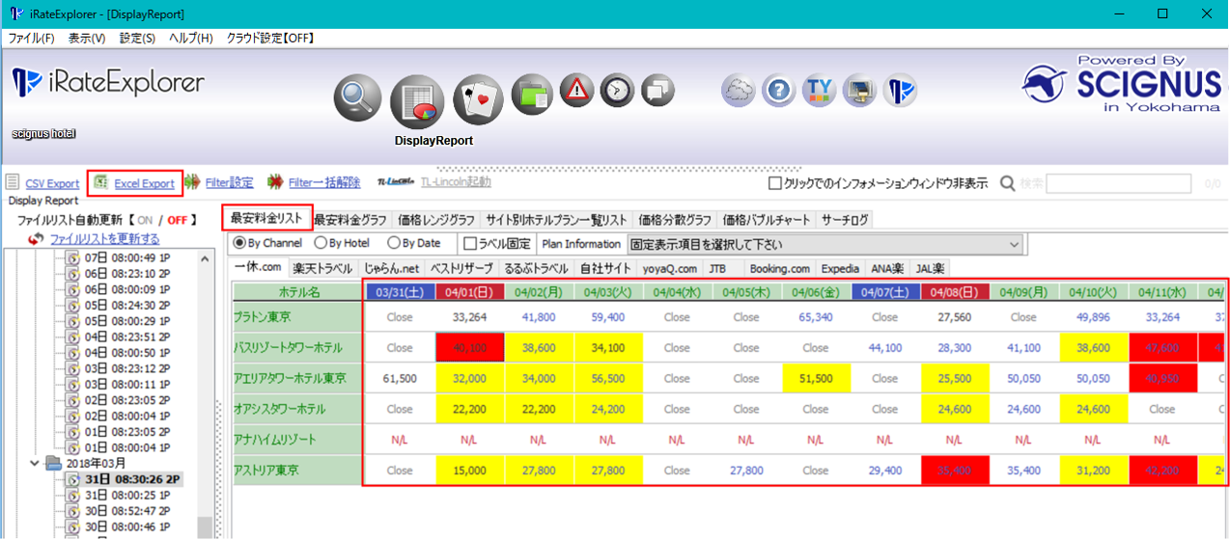This screenshot has height=539, width=1230.
Task: Open the cloud settings icon
Action: point(739,91)
